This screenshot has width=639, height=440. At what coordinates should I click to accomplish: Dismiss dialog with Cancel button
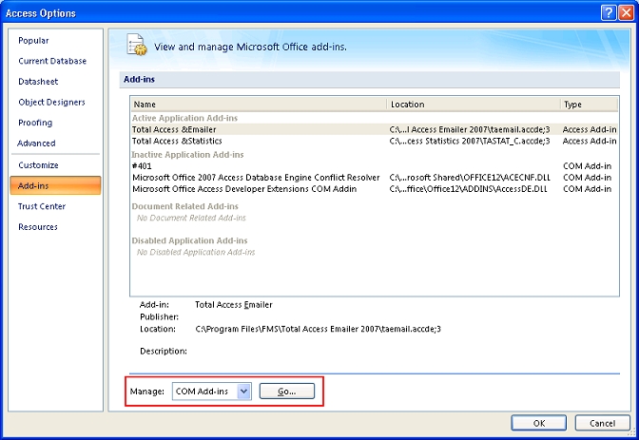602,423
